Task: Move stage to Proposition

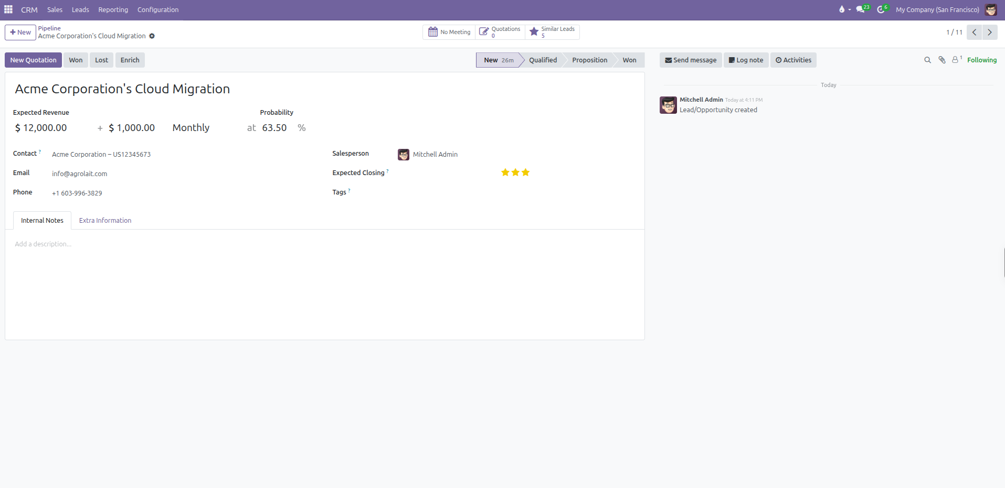Action: pos(589,60)
